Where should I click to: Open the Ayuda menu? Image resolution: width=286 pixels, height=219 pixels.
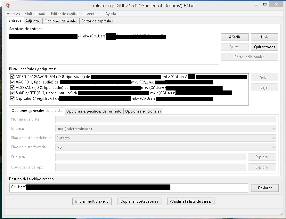tap(110, 14)
